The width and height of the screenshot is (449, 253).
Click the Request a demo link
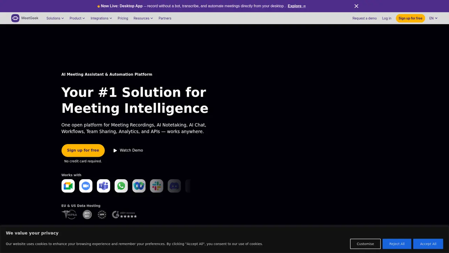tap(364, 18)
